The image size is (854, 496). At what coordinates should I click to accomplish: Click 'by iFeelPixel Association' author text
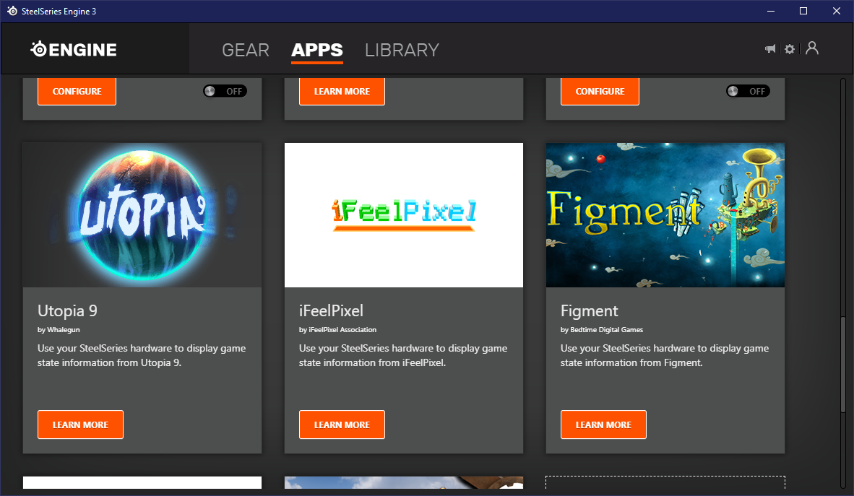(x=337, y=330)
